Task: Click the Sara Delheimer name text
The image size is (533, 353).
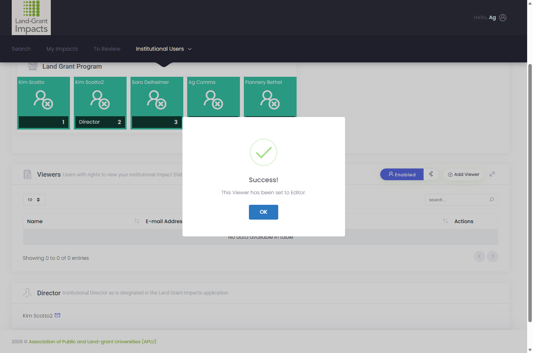Action: 150,82
